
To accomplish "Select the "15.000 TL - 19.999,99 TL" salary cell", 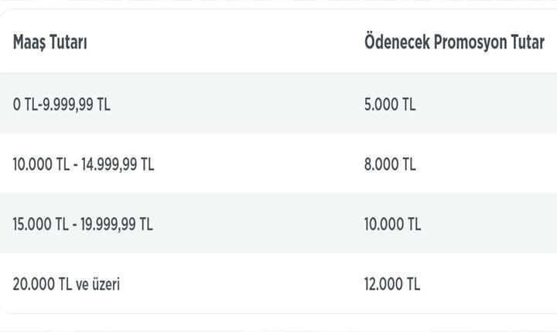I will point(83,224).
